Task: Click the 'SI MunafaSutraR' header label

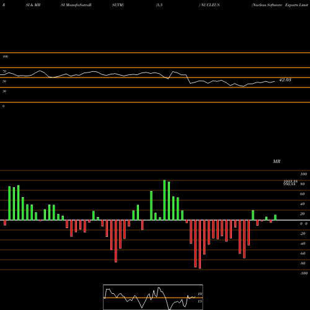Action: 76,5
